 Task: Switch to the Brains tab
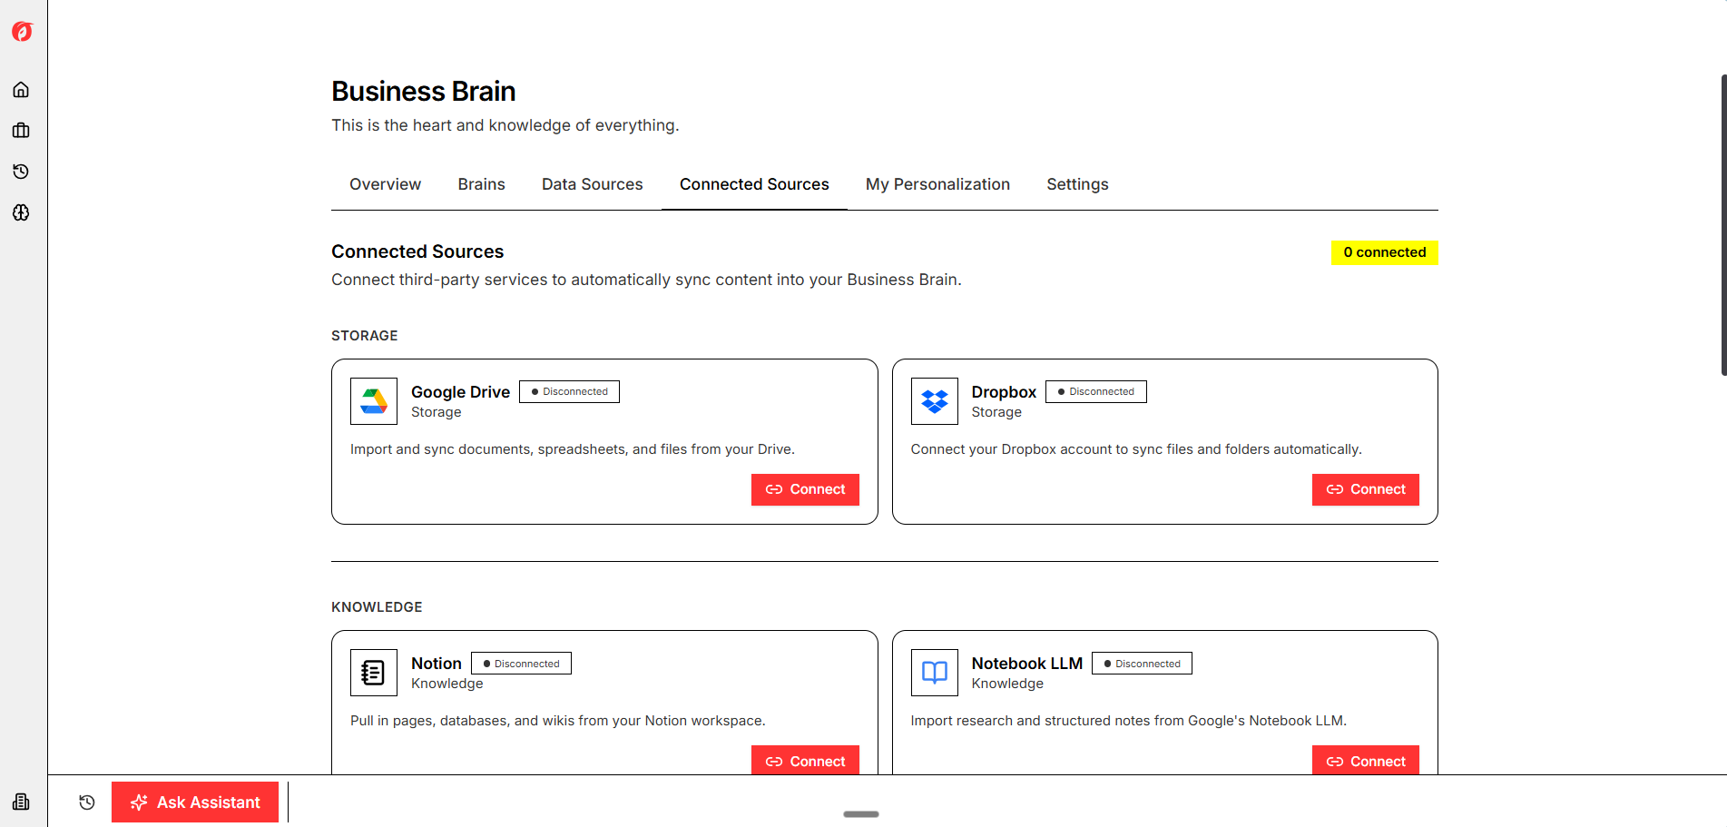(x=482, y=184)
